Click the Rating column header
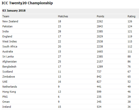 pos(131,16)
